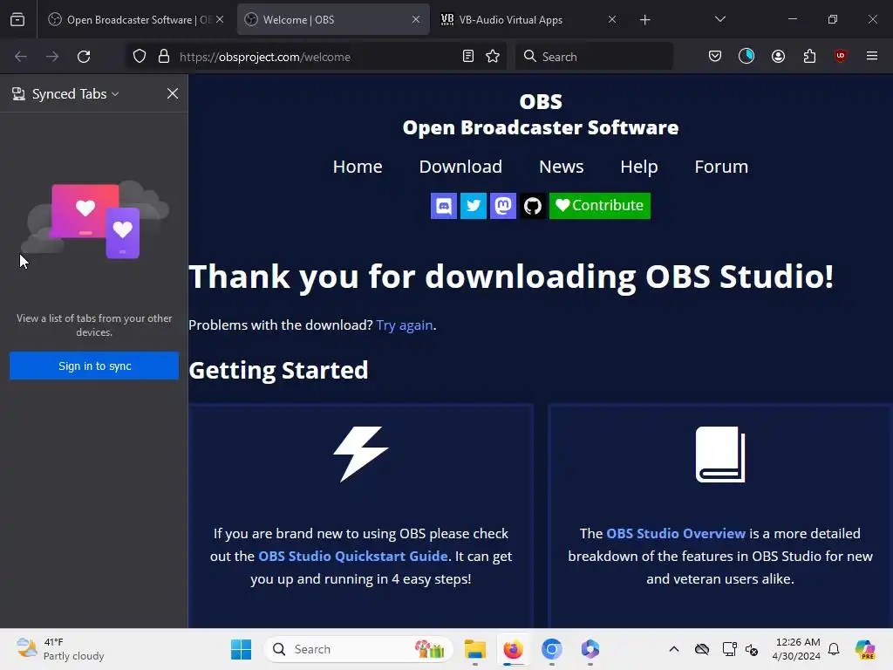Open the Help menu item

639,167
